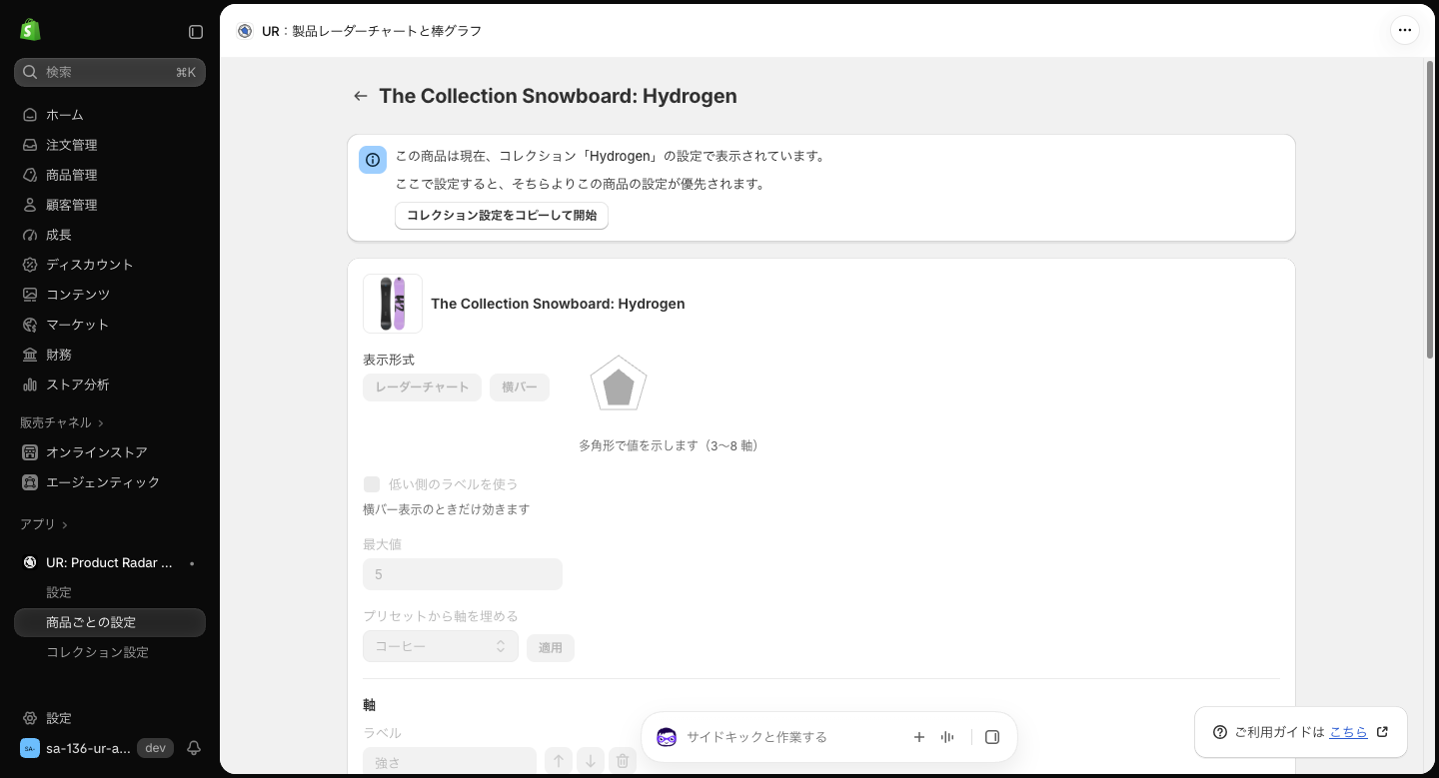This screenshot has width=1439, height=778.
Task: Select 商品ごとの設定 in the sidebar
Action: [110, 622]
